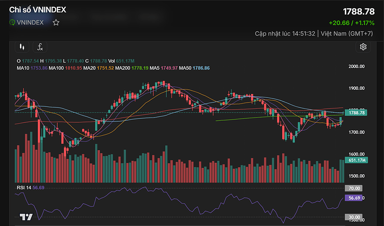This screenshot has width=384, height=226.
Task: Add VNINDEX to favorites with star
Action: coord(56,22)
